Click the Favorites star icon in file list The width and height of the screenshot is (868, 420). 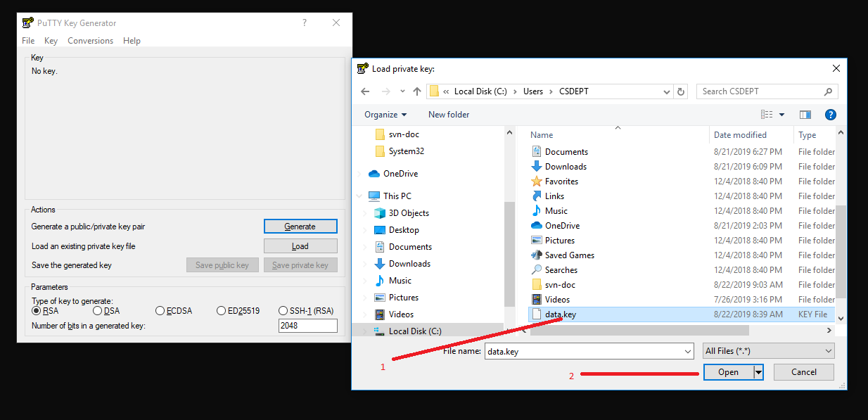(537, 182)
